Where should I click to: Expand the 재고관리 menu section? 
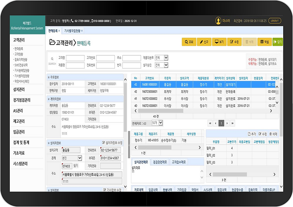[19, 121]
